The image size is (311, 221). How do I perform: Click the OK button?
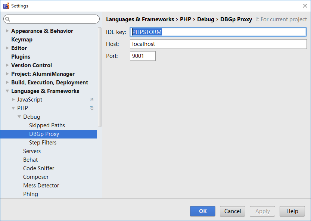[203, 211]
